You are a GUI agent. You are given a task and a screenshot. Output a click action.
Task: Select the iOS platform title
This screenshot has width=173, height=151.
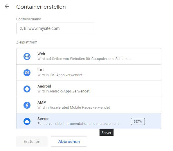pos(40,70)
